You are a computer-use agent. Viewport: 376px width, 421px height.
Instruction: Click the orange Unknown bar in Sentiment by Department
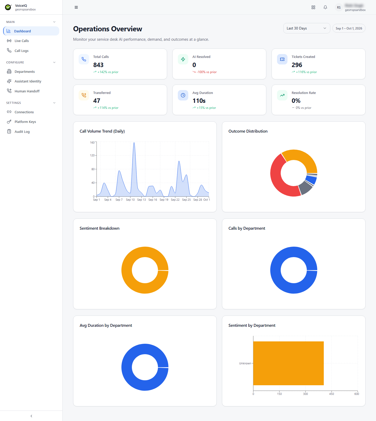pos(289,363)
